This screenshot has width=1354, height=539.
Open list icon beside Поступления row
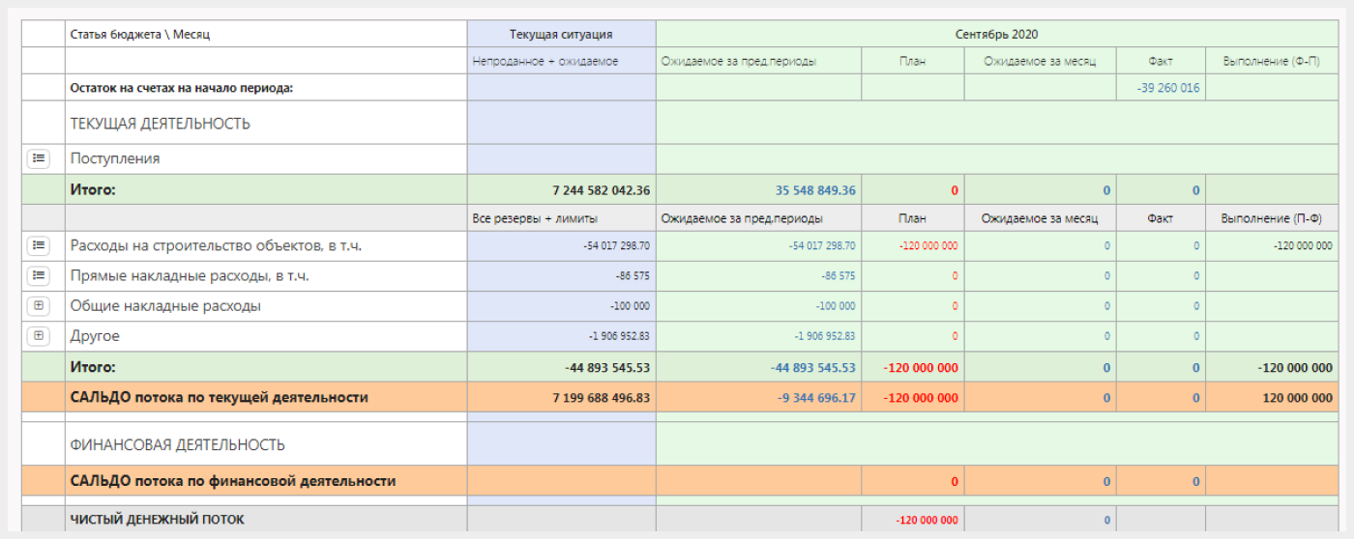tap(38, 158)
